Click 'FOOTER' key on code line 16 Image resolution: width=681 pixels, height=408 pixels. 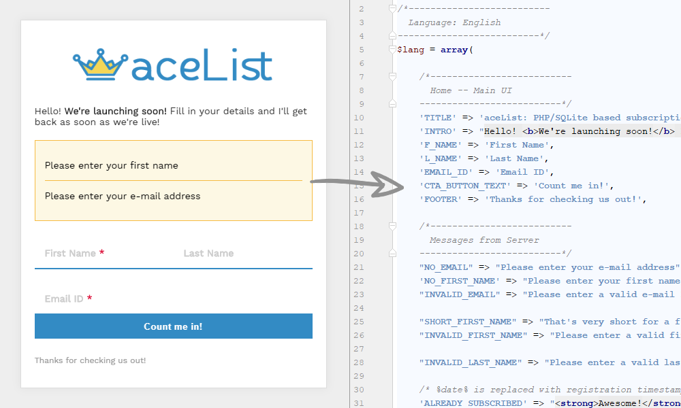coord(441,199)
